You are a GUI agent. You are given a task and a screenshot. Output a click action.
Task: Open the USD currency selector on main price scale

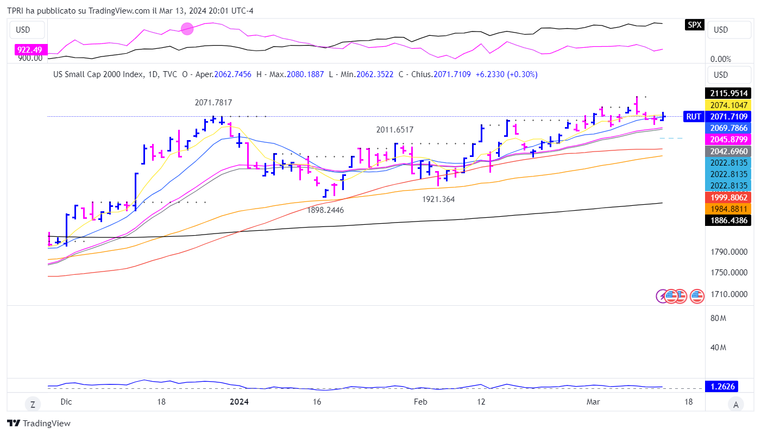tap(728, 74)
